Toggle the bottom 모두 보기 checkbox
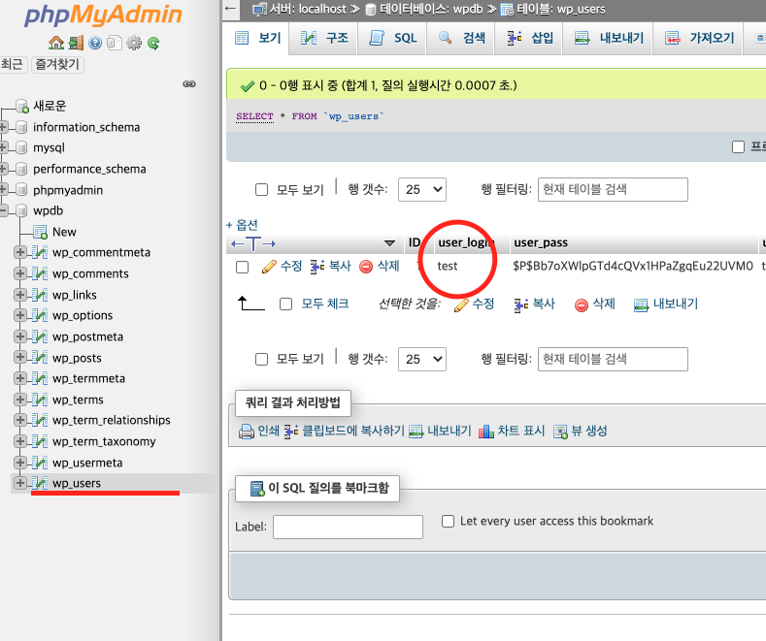766x641 pixels. 262,360
